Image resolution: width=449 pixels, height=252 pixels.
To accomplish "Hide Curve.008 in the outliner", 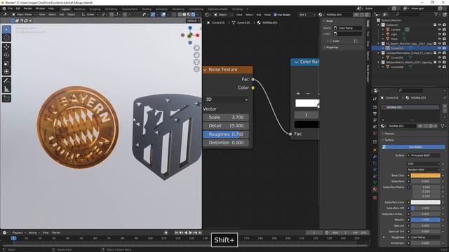I will [x=440, y=67].
